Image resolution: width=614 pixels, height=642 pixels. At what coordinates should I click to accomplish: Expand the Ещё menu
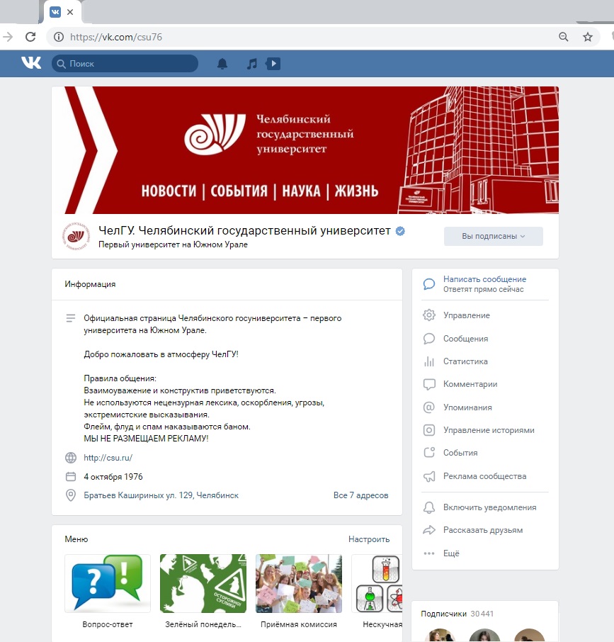(451, 553)
